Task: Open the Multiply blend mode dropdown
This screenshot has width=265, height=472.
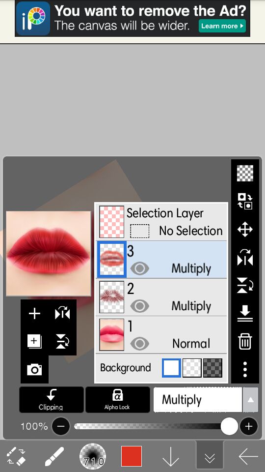Action: click(x=198, y=400)
